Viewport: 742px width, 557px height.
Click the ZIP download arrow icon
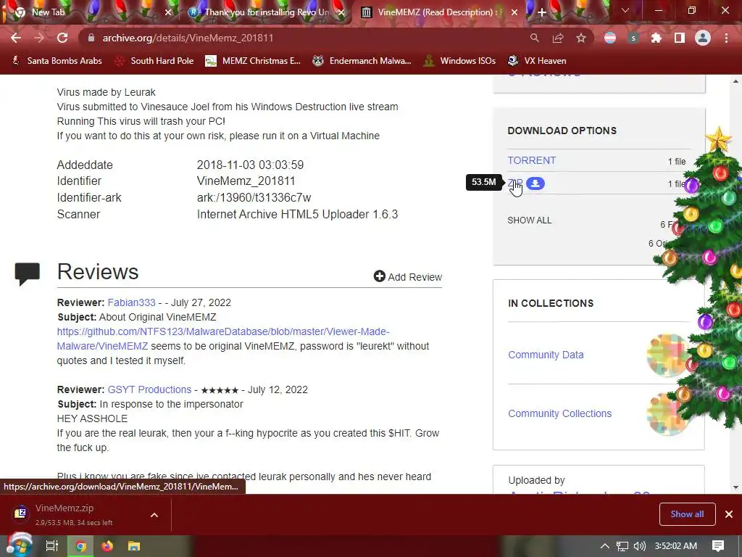point(535,183)
